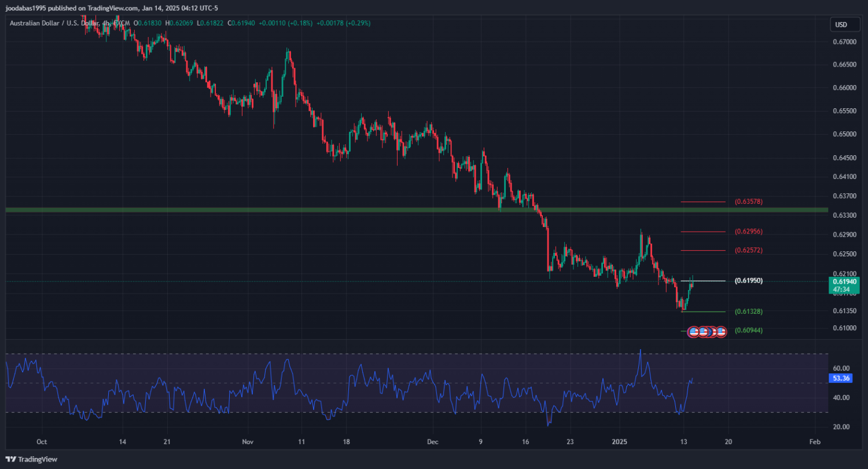Click the 0.67000 price scale label
868x469 pixels.
point(845,42)
